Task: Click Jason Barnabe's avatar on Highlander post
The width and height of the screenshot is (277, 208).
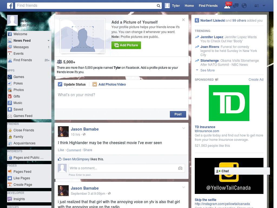Action: [63, 132]
